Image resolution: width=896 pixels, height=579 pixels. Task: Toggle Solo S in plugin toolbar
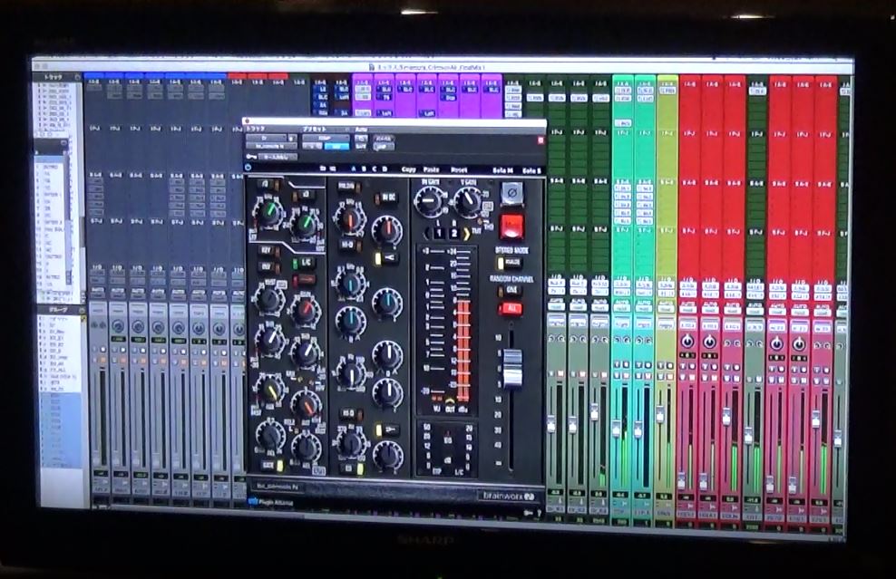(531, 170)
